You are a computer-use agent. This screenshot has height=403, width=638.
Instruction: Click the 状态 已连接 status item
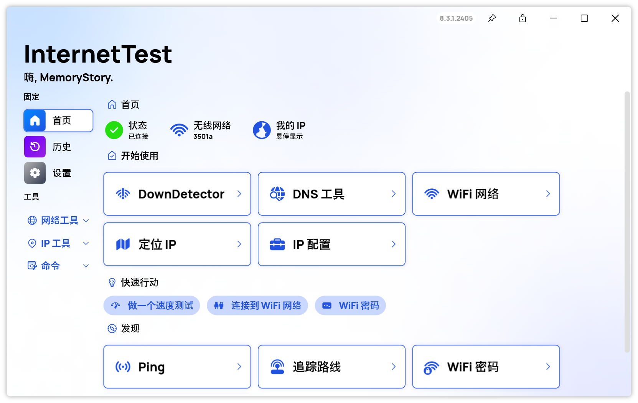coord(127,130)
